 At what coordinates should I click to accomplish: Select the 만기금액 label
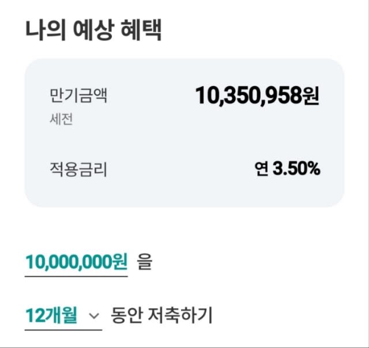pyautogui.click(x=78, y=96)
